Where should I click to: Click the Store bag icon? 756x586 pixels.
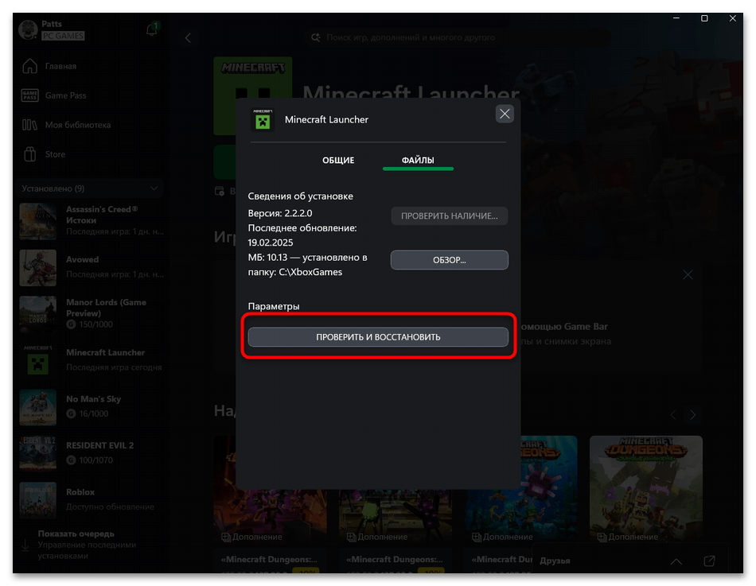pos(30,154)
